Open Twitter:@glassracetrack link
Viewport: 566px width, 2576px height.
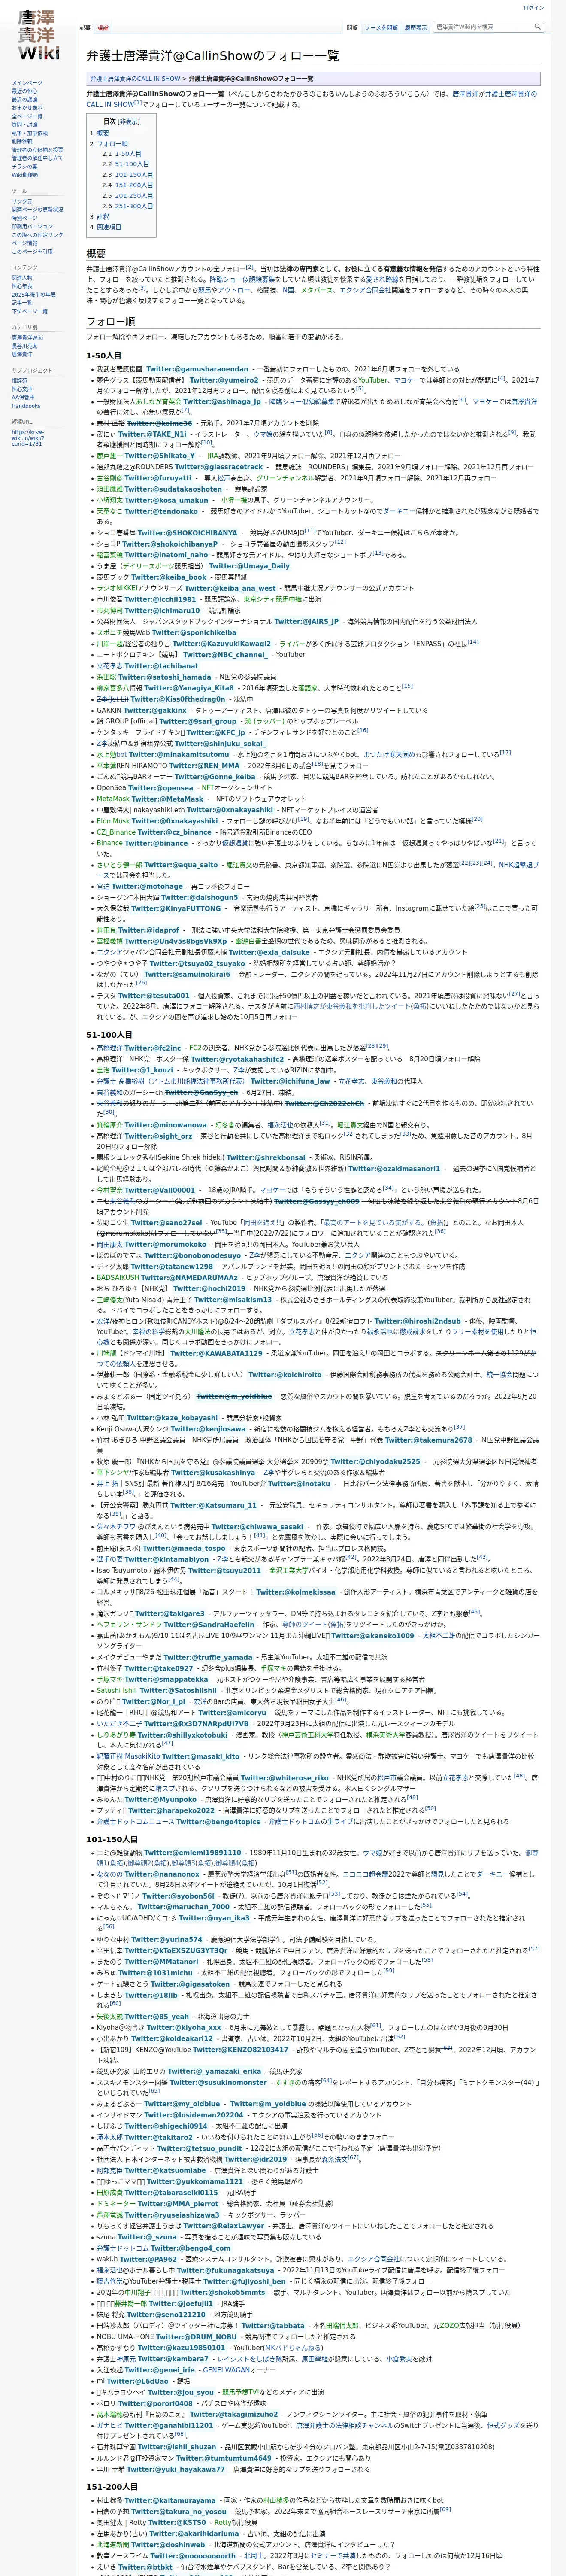tap(218, 467)
